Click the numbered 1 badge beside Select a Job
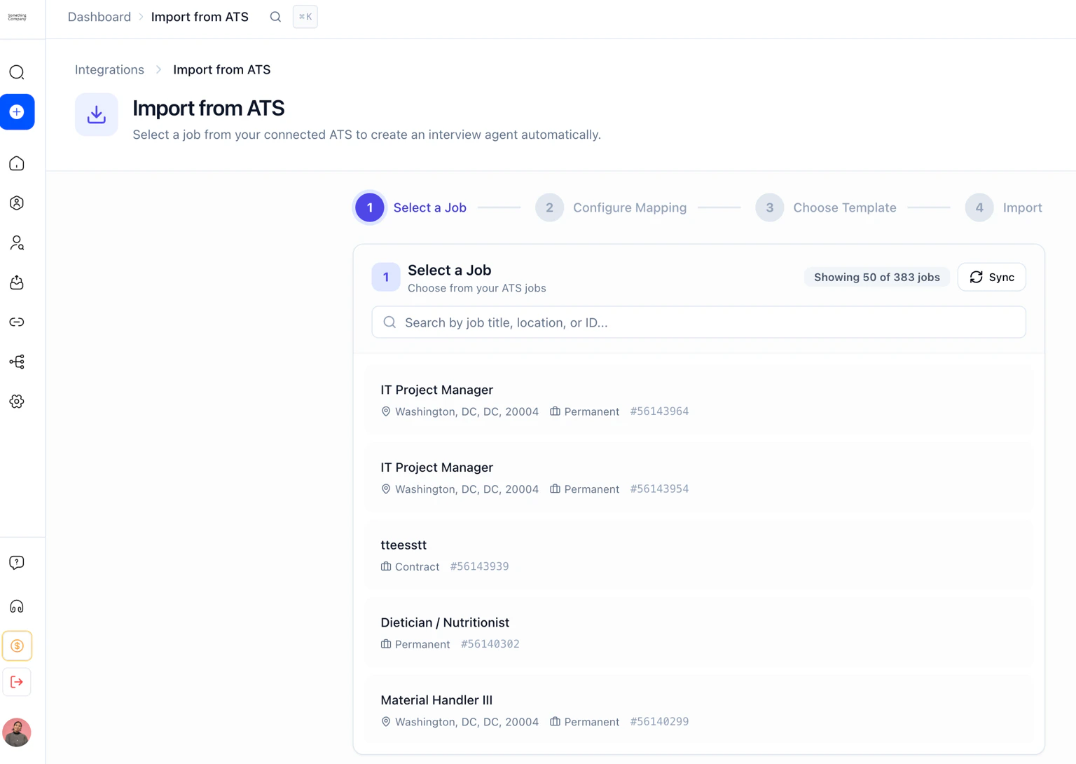Image resolution: width=1076 pixels, height=764 pixels. 386,277
